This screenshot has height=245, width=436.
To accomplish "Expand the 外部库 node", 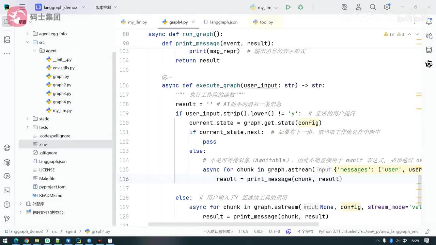I will pyautogui.click(x=20, y=204).
